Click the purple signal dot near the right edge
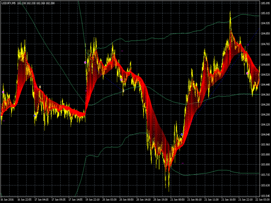The height and width of the screenshot is (203, 271). coord(248,73)
